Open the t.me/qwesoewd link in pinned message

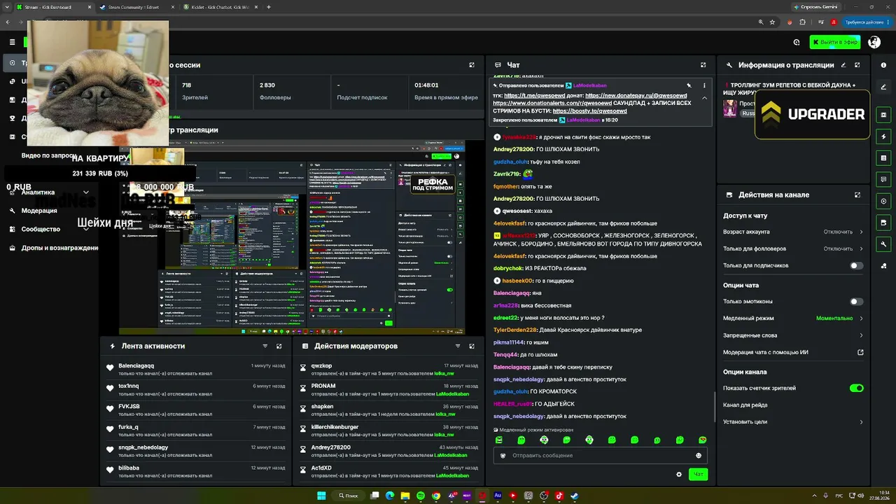[534, 95]
